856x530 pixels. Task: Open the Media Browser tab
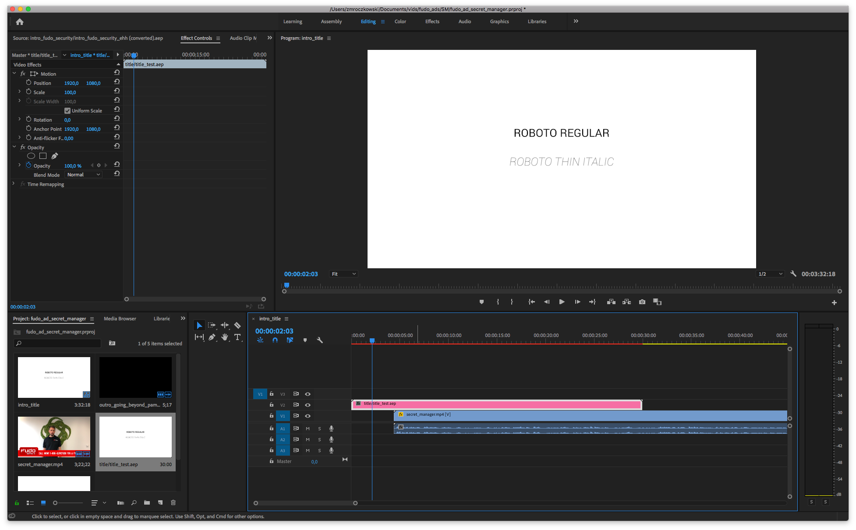(120, 319)
